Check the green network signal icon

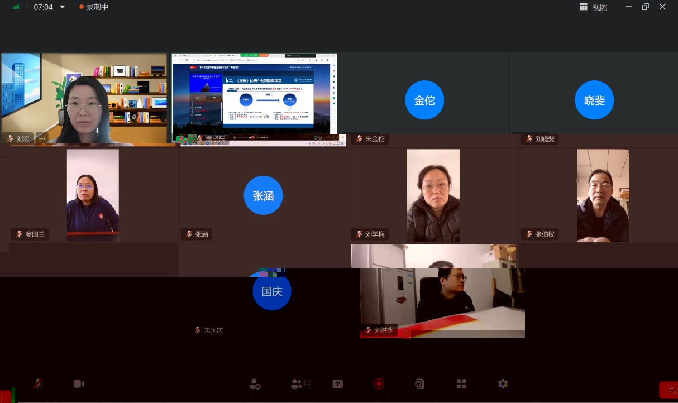16,7
